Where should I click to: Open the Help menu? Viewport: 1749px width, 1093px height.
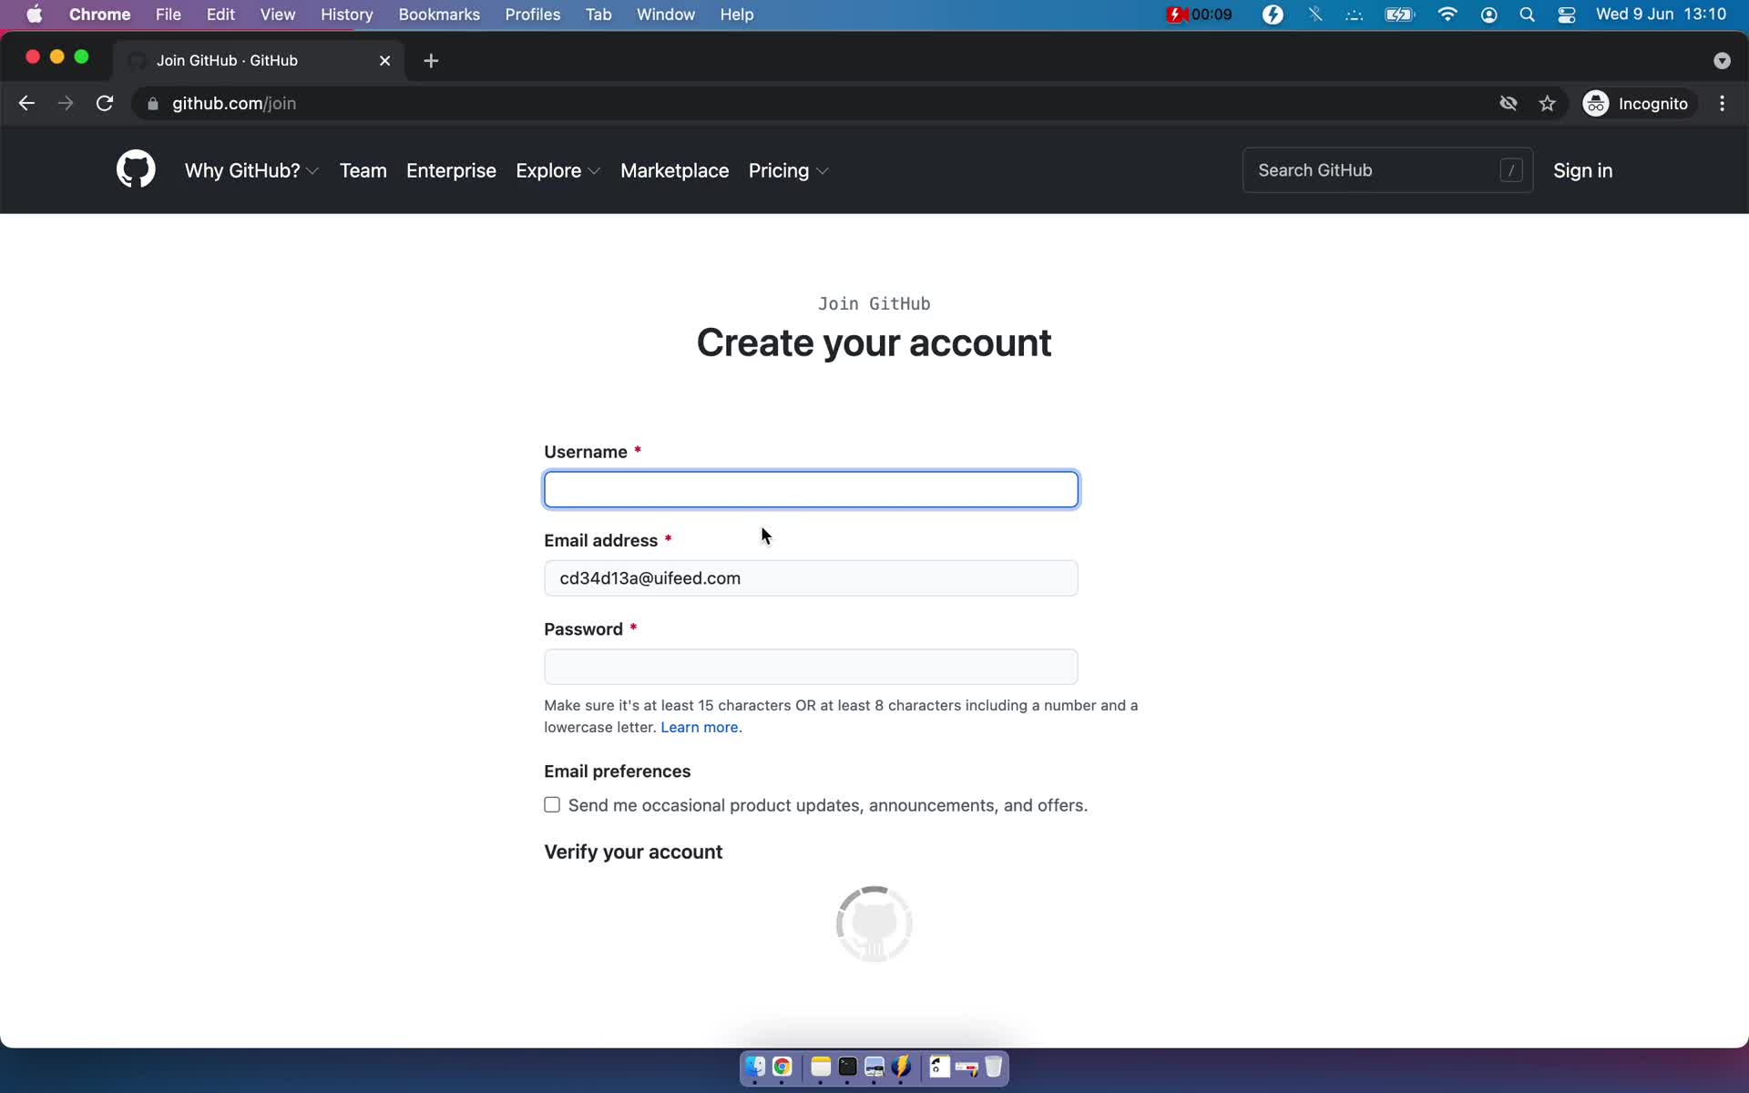tap(737, 15)
